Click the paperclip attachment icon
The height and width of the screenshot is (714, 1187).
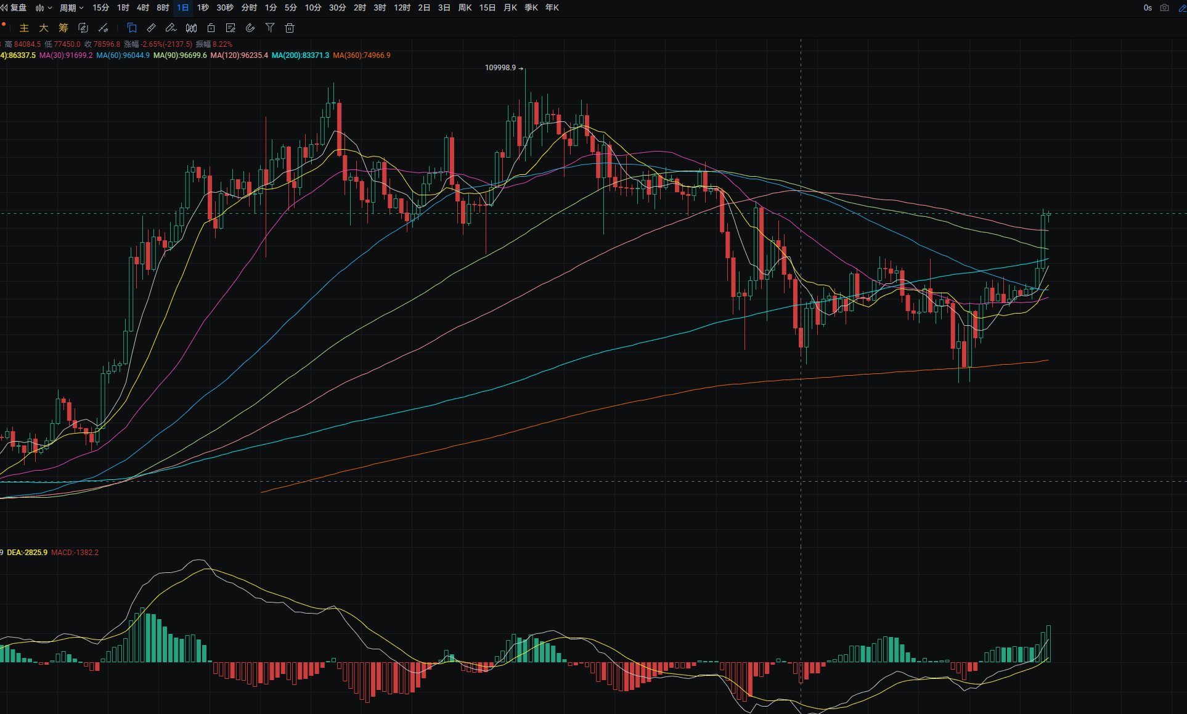[250, 28]
